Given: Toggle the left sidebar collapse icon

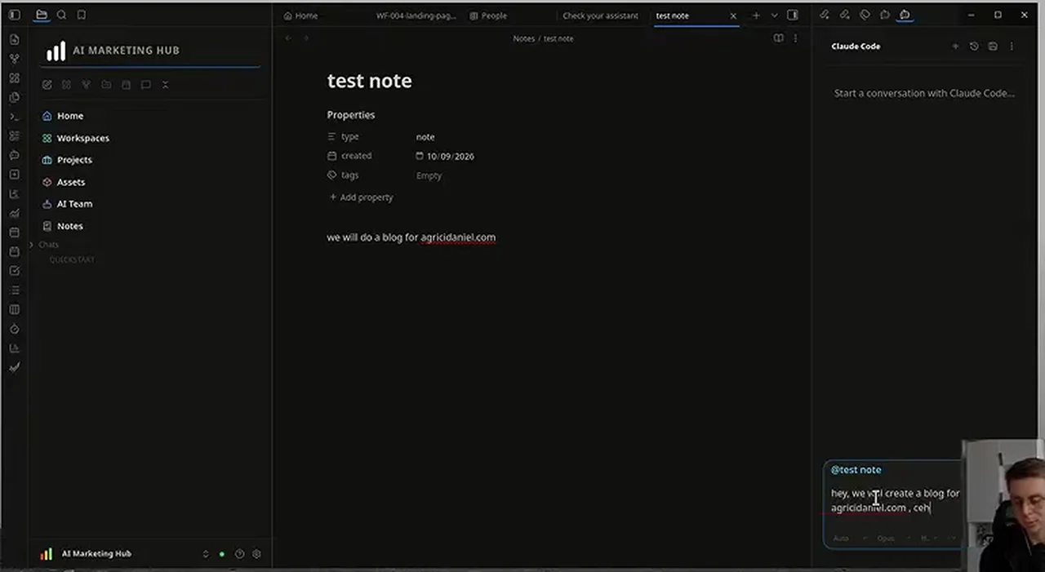Looking at the screenshot, I should (x=14, y=15).
